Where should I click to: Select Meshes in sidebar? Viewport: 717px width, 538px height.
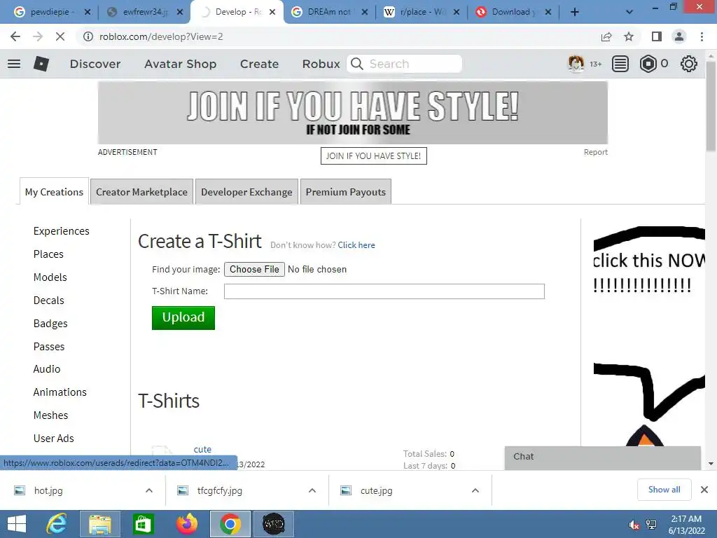coord(50,415)
